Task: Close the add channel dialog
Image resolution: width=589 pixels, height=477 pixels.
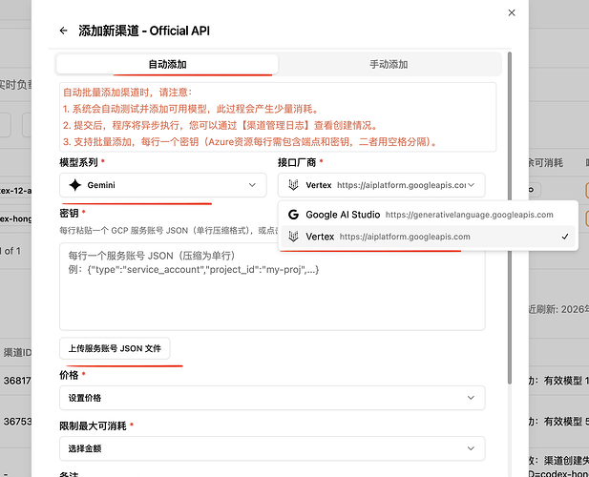Action: (x=512, y=12)
